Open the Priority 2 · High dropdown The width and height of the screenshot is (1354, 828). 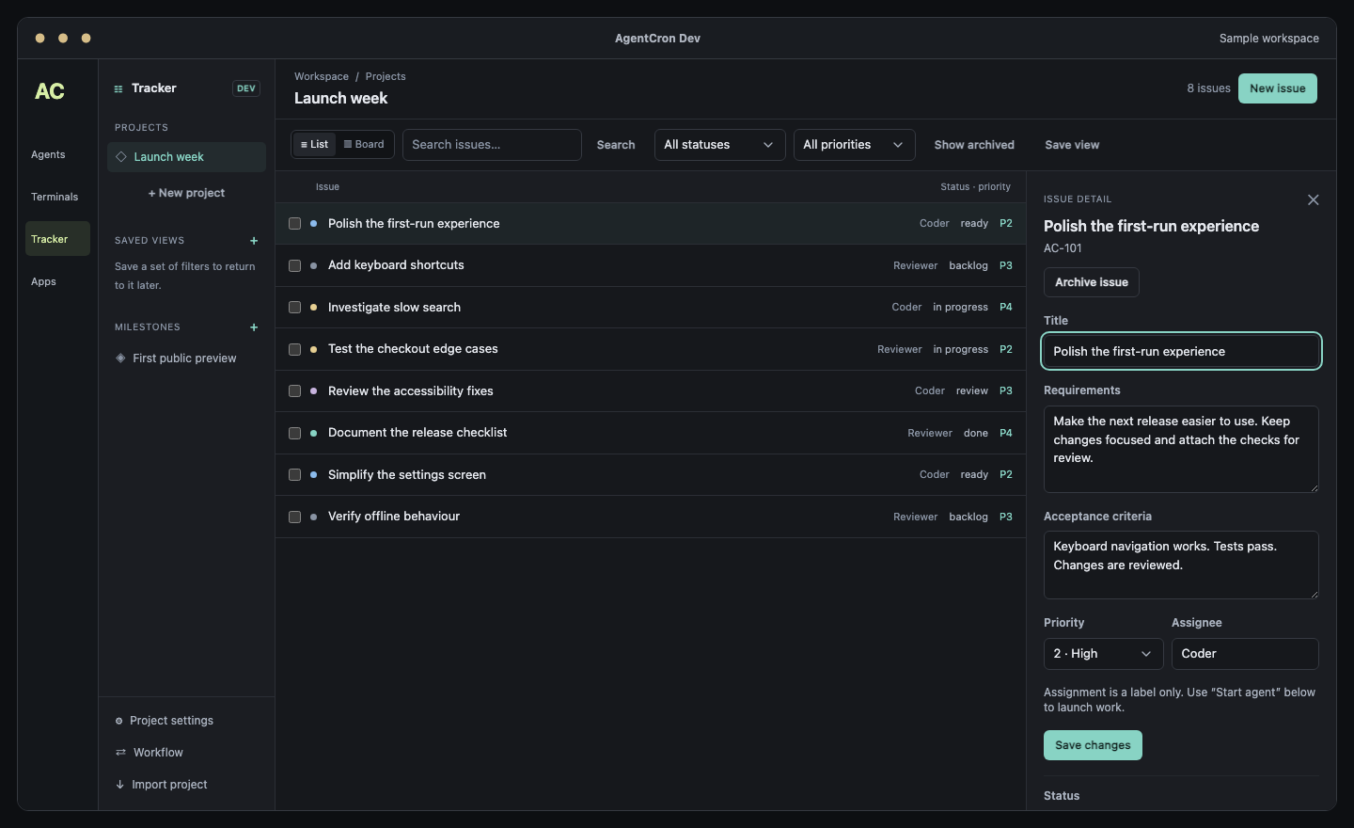1103,654
